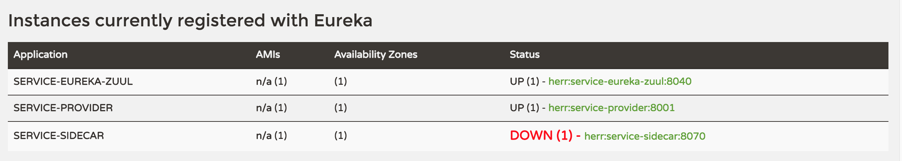The height and width of the screenshot is (161, 902).
Task: Click availability zone (1) in SERVICE-PROVIDER row
Action: click(340, 108)
